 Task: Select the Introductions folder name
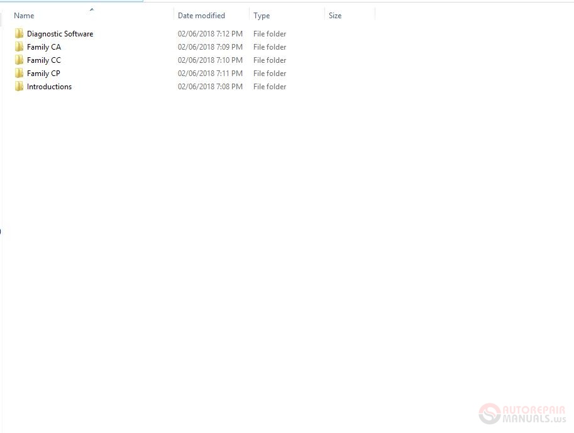[x=50, y=86]
